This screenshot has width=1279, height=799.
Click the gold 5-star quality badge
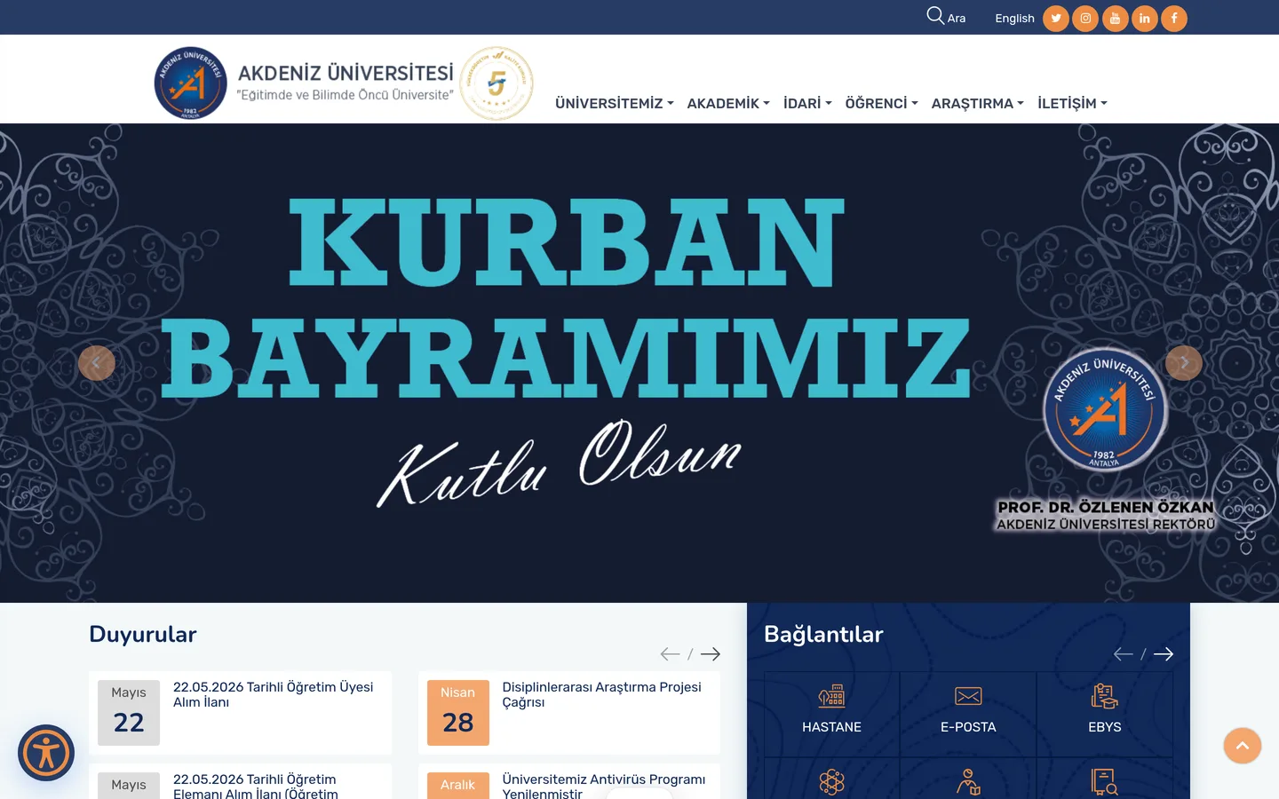(x=497, y=83)
